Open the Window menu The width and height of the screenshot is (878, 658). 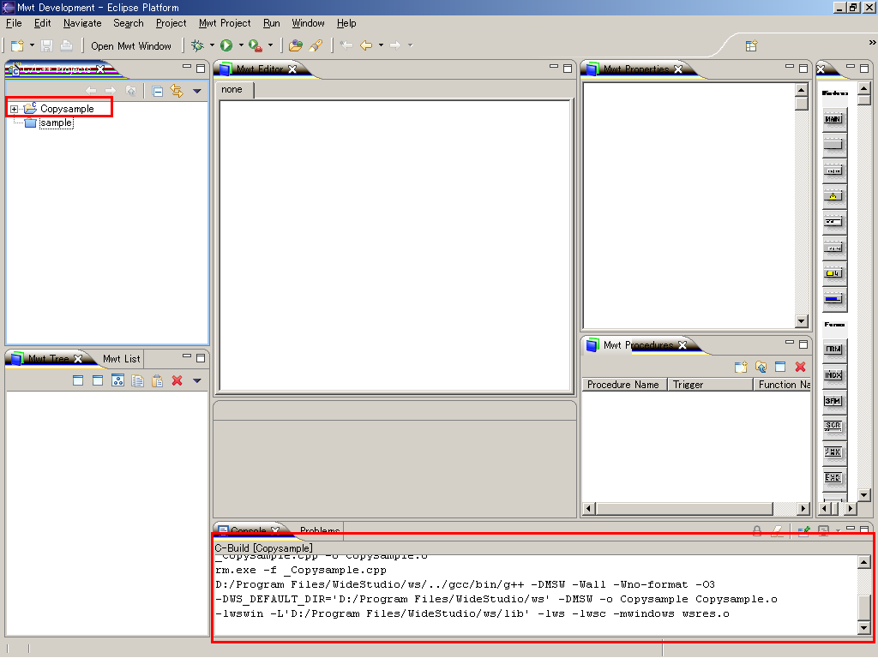coord(308,23)
